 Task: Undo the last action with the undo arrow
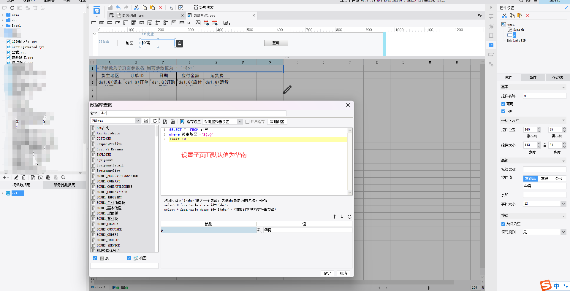(118, 7)
